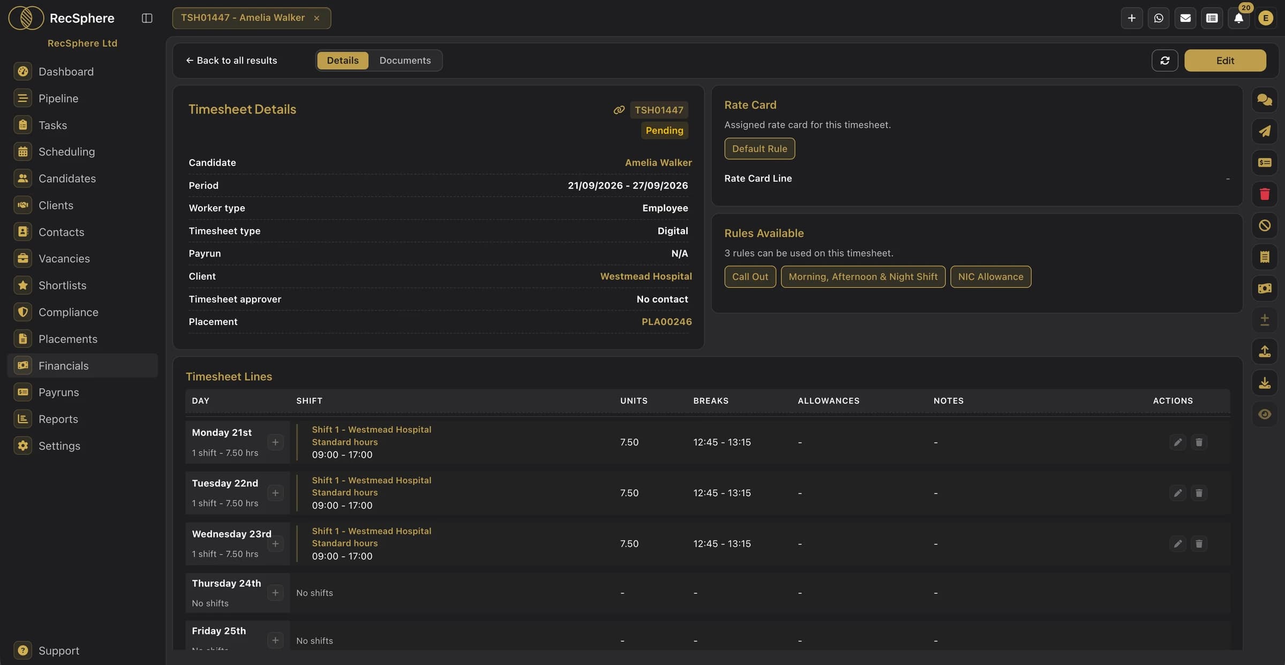Click the TSH01447 reference badge
This screenshot has height=665, width=1285.
[x=659, y=110]
